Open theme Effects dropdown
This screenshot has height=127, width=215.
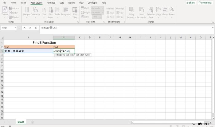click(x=14, y=17)
